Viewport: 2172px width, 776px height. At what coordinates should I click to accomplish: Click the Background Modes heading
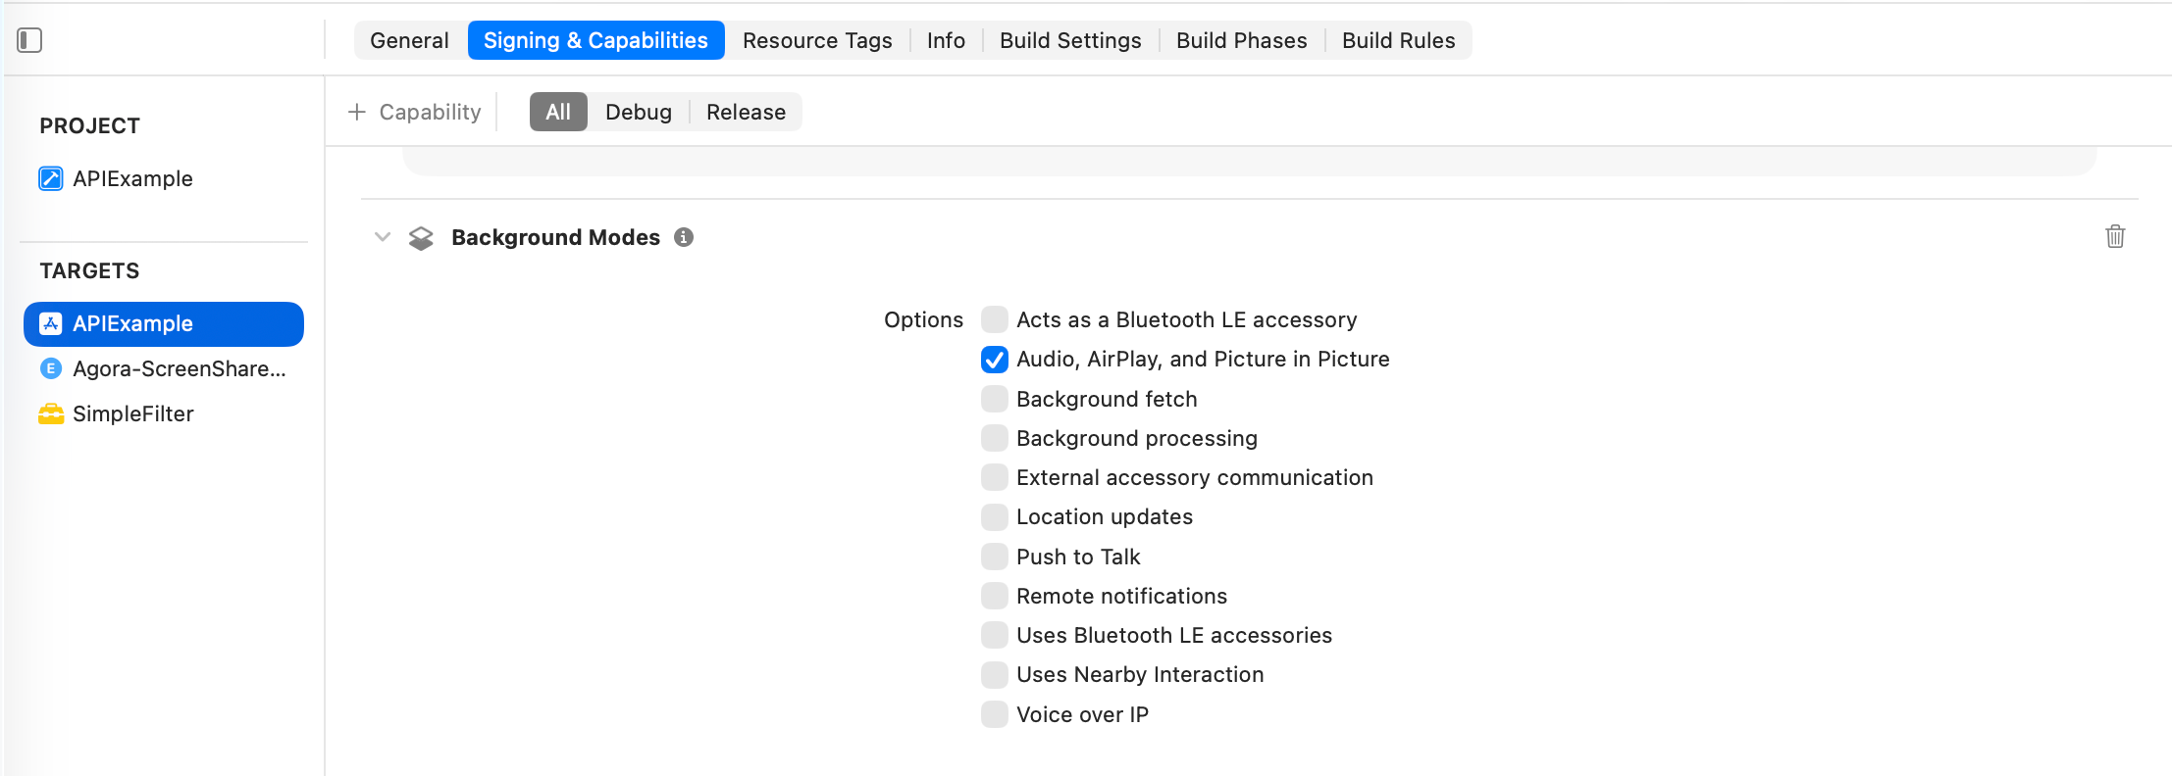click(x=555, y=237)
